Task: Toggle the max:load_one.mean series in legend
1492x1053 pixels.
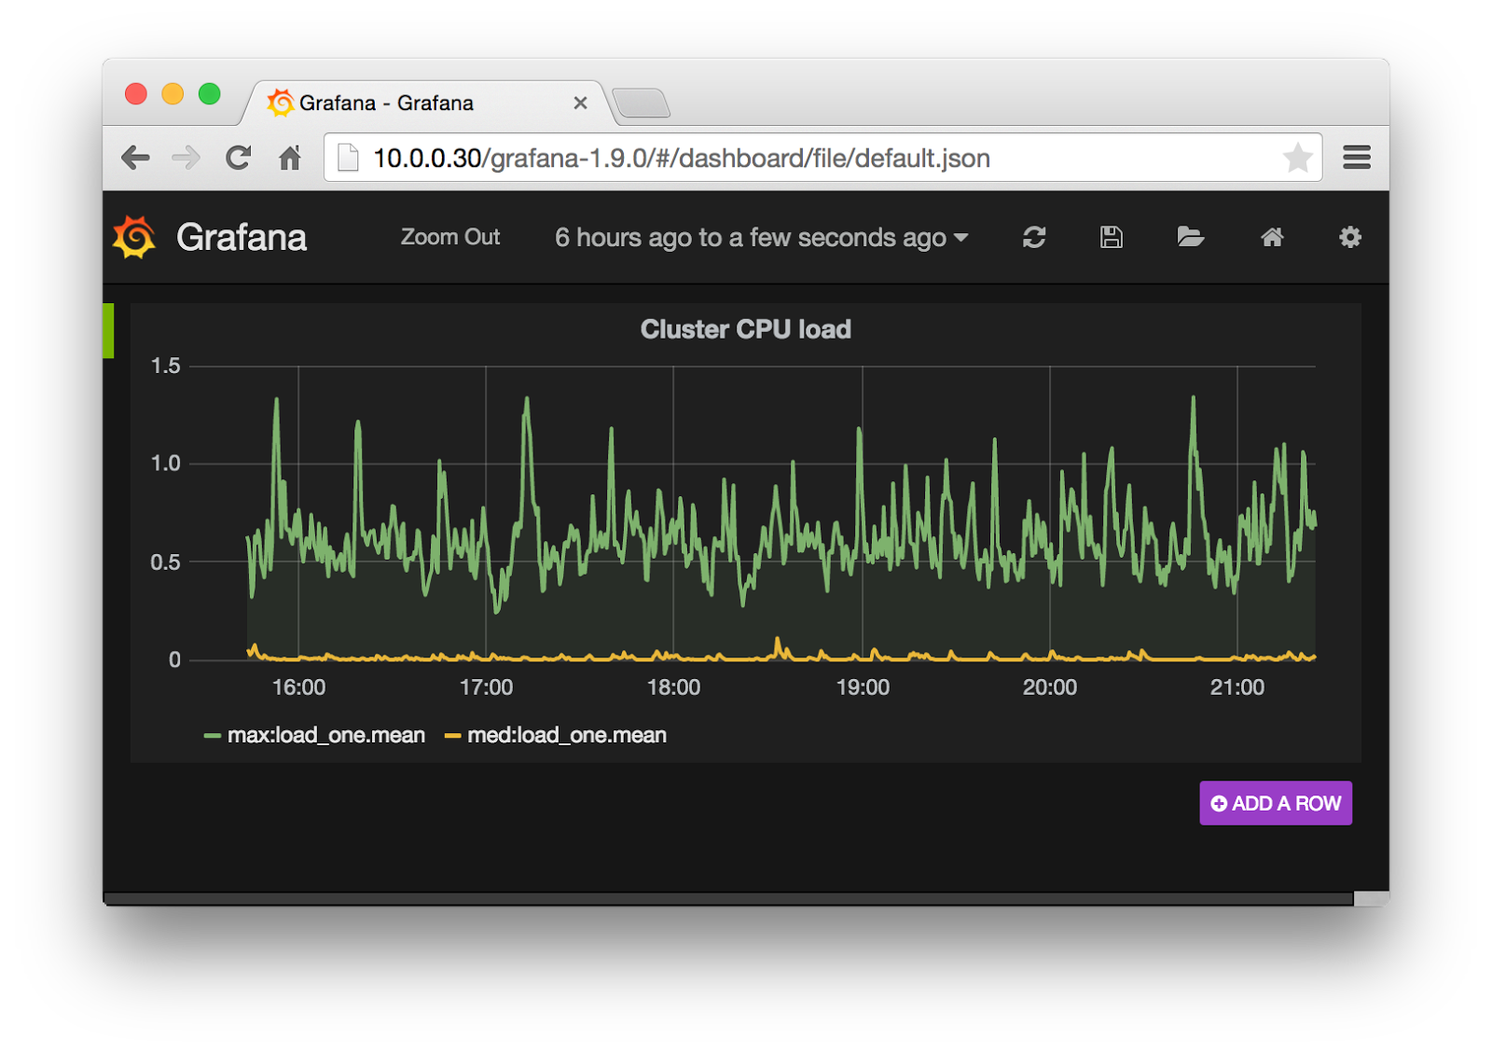Action: 325,735
